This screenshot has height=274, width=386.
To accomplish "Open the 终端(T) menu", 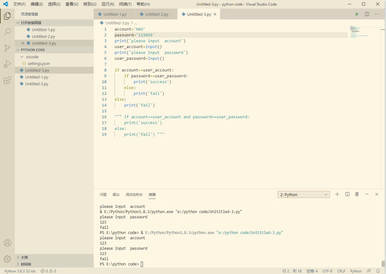I will point(125,4).
